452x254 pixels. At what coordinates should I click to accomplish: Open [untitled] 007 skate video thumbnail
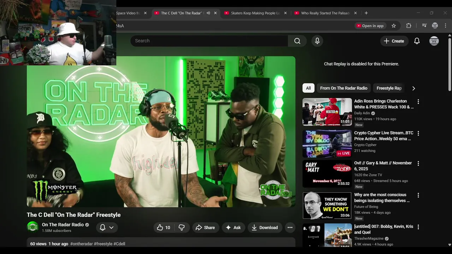(327, 235)
